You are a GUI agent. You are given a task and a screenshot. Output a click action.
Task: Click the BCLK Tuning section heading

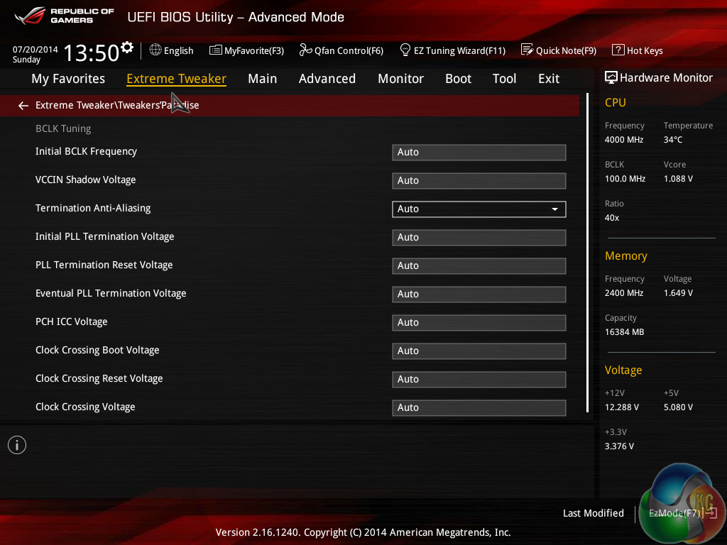click(63, 129)
